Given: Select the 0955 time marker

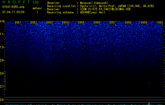Looking at the screenshot, I should 81,23.
